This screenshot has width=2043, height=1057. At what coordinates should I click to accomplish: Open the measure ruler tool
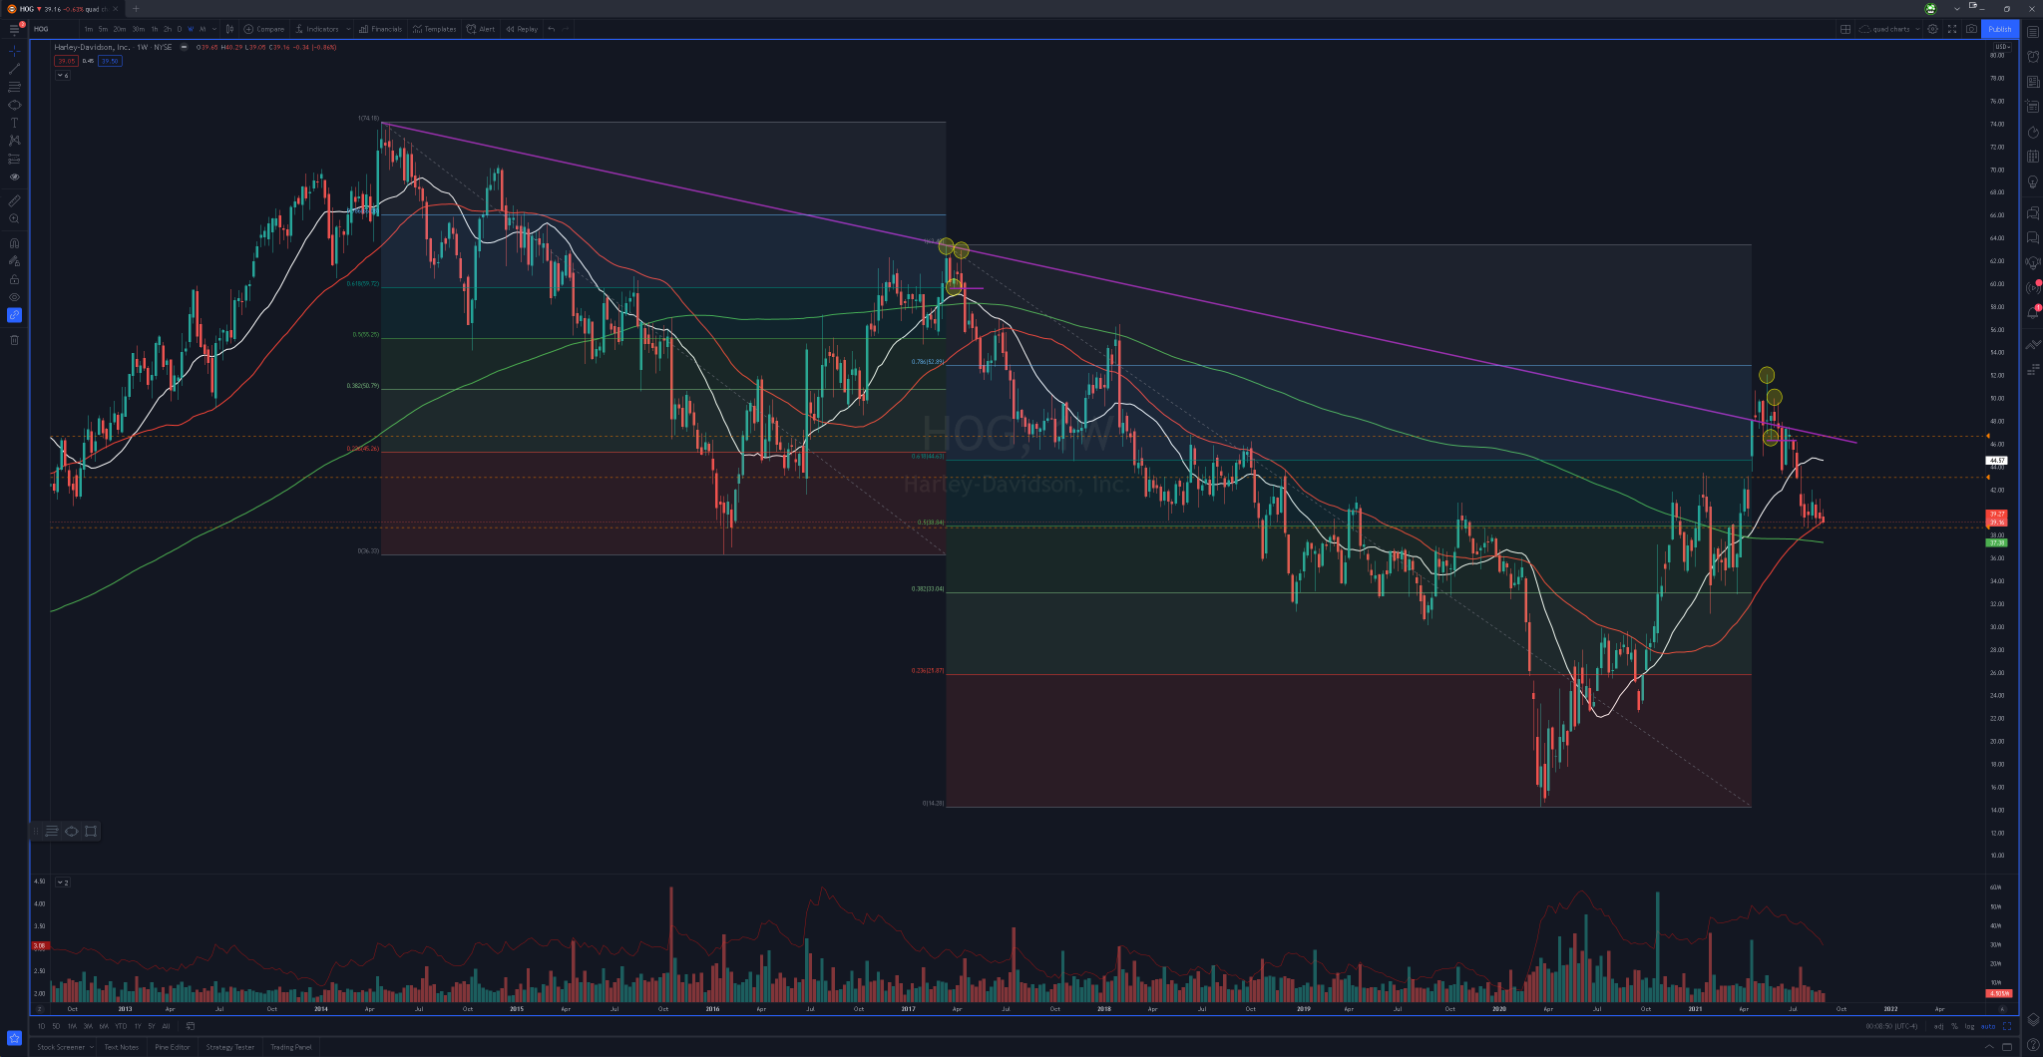click(x=14, y=200)
